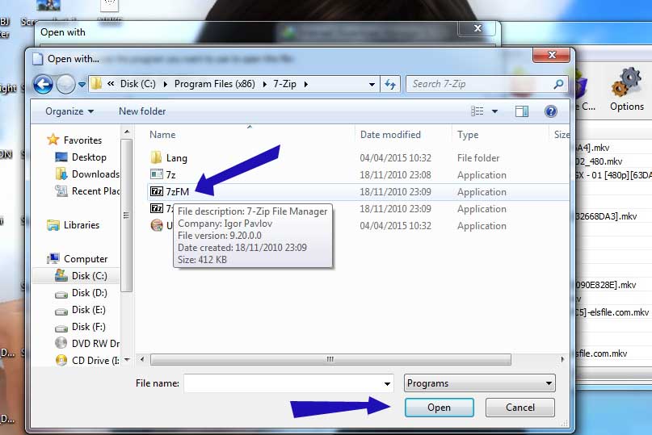The width and height of the screenshot is (652, 435).
Task: Expand the arrow after Program Files (x86)
Action: 265,85
